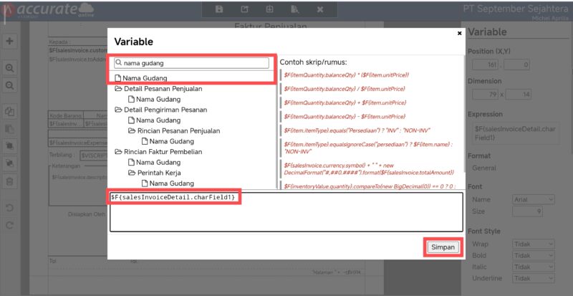This screenshot has width=573, height=296.
Task: Click the 'nama gudang' search field
Action: point(193,63)
